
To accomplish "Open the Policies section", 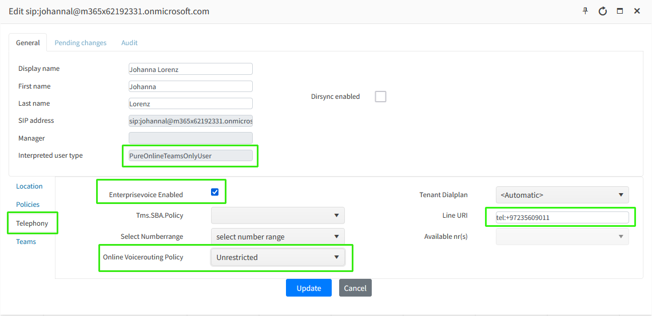I will coord(28,205).
